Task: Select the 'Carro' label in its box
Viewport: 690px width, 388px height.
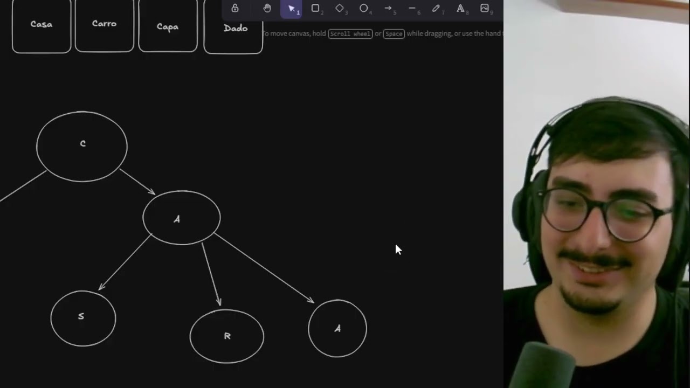Action: (x=104, y=24)
